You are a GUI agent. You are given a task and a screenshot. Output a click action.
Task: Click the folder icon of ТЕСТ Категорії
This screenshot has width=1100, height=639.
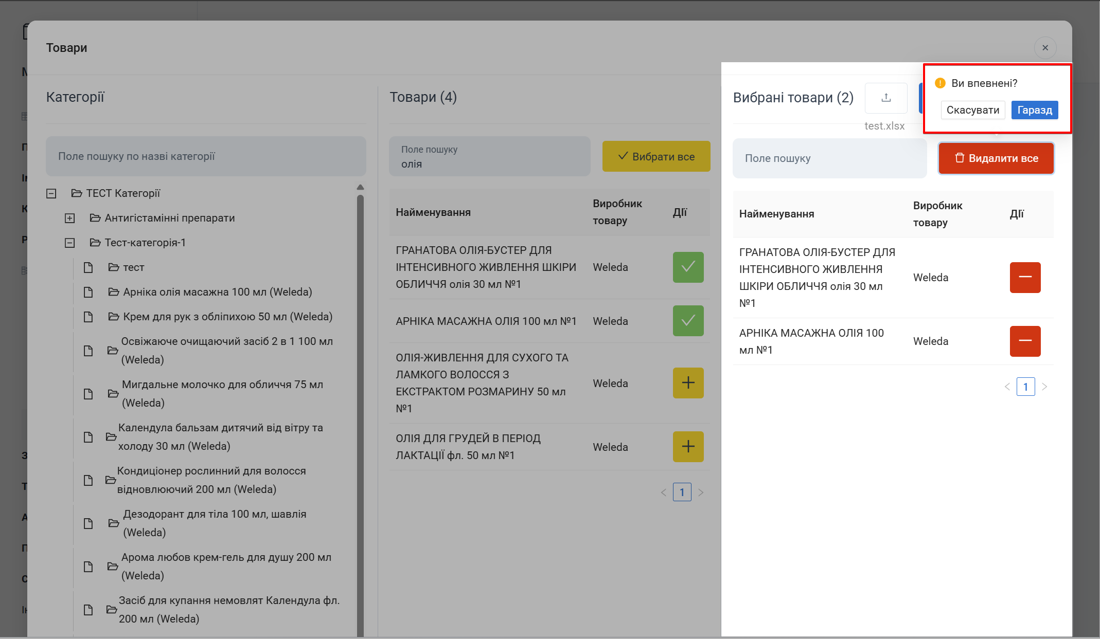tap(77, 193)
